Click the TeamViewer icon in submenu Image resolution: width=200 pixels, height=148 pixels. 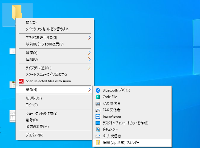point(98,116)
